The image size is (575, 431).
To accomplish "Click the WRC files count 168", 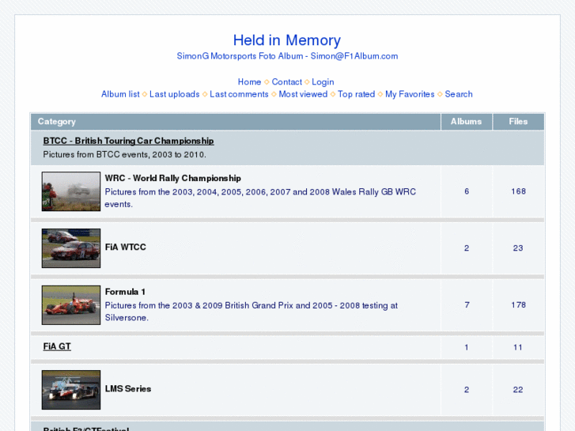I will tap(518, 191).
